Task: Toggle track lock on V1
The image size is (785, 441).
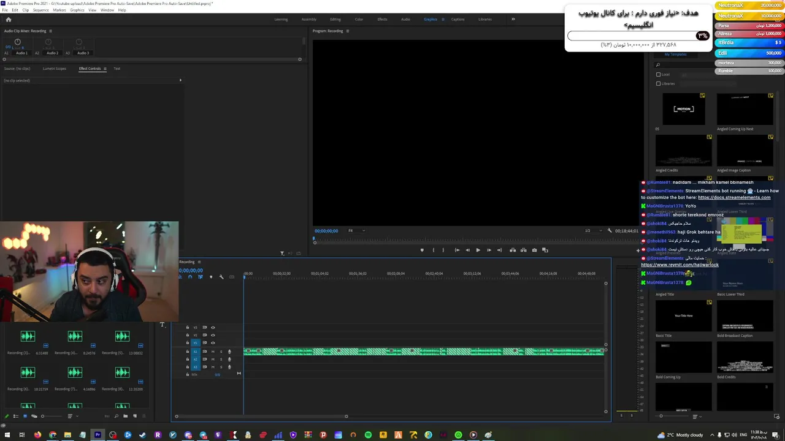Action: (x=188, y=342)
